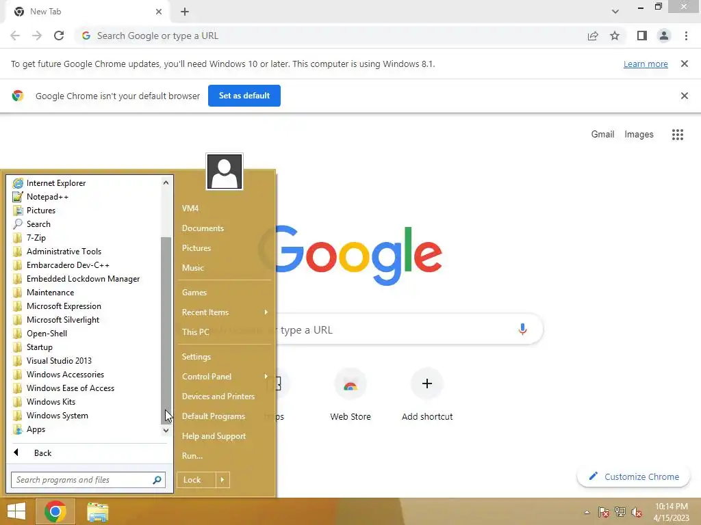Bookmark this tab with the star icon

[615, 36]
